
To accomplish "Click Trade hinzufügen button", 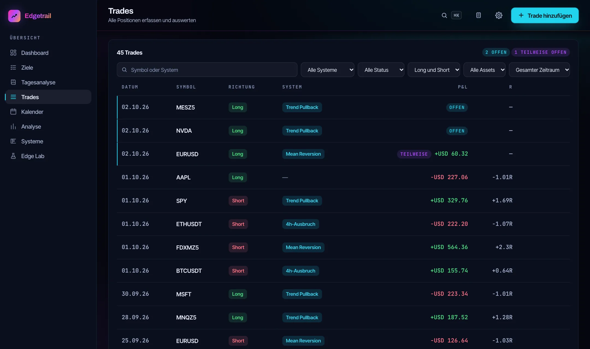I will point(545,16).
